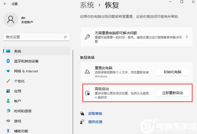Click the 应用 apps icon
This screenshot has width=197, height=134.
pyautogui.click(x=8, y=91)
